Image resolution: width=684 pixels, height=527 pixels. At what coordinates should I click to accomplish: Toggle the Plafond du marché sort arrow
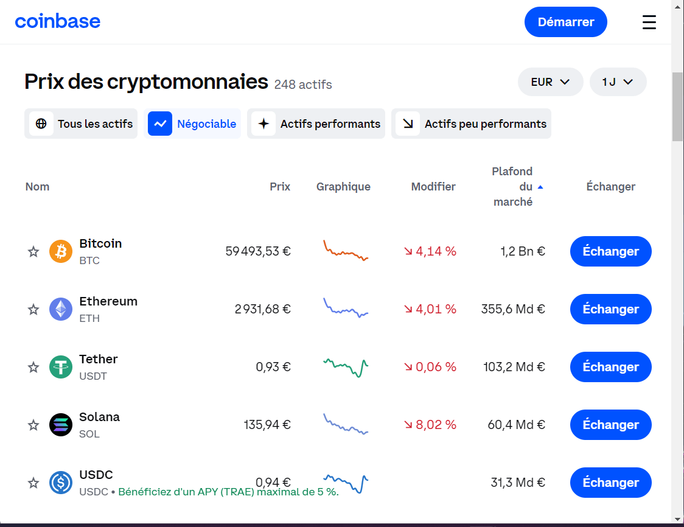pyautogui.click(x=540, y=187)
